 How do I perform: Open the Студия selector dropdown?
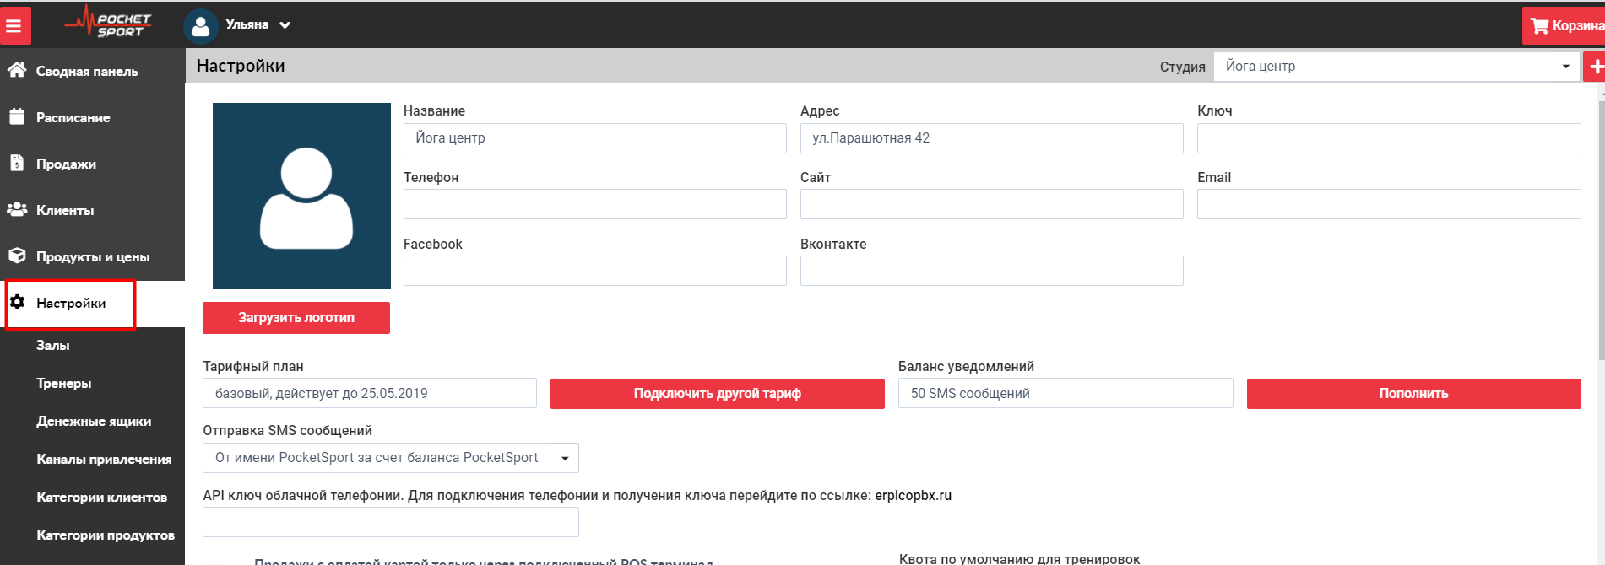click(x=1396, y=67)
